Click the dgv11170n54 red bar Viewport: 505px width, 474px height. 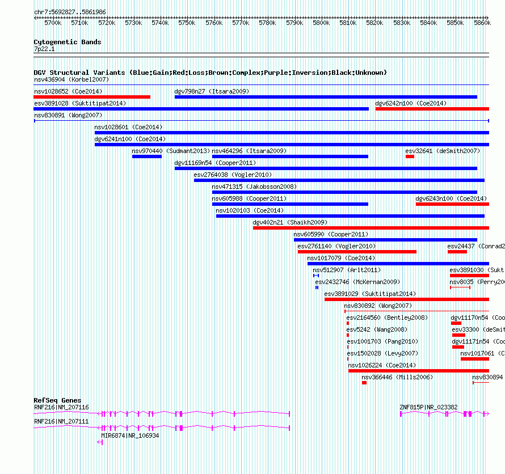tap(456, 323)
